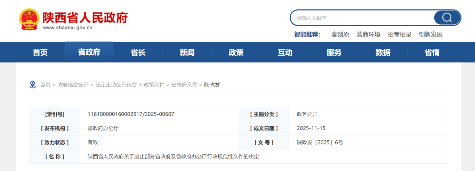Click the national emblem logo
475x171 pixels.
pos(29,20)
